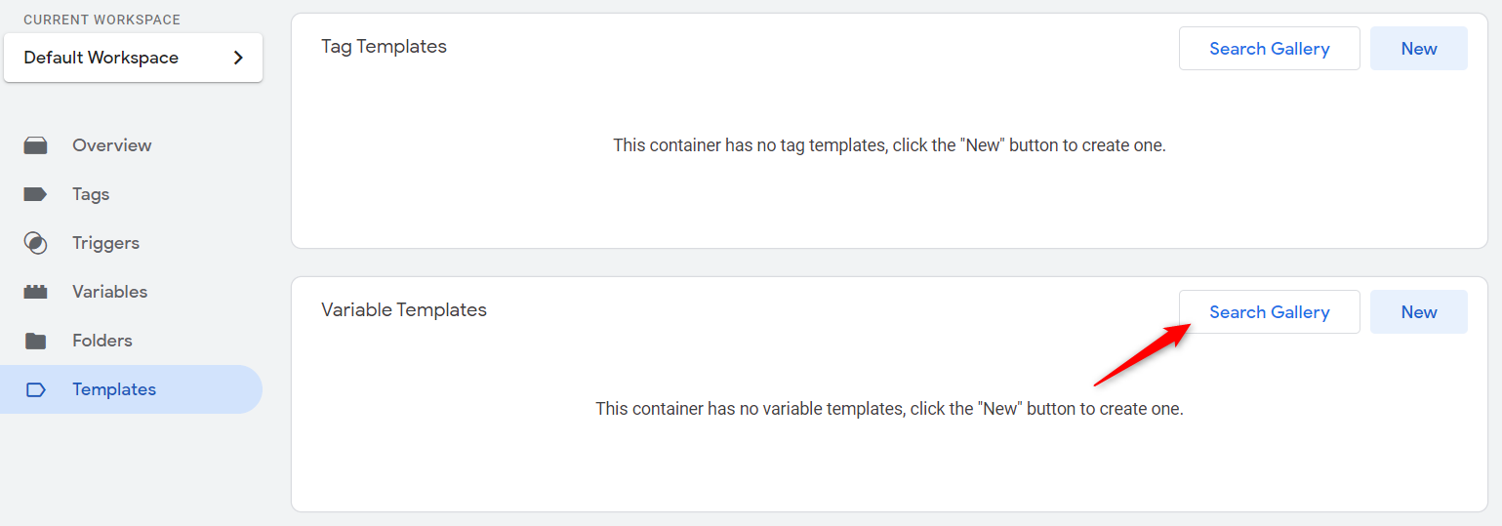Click the Templates outline tag icon

tap(35, 389)
